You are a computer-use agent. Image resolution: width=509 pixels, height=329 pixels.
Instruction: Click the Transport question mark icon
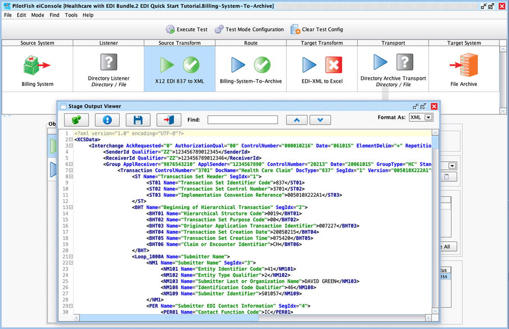point(405,62)
